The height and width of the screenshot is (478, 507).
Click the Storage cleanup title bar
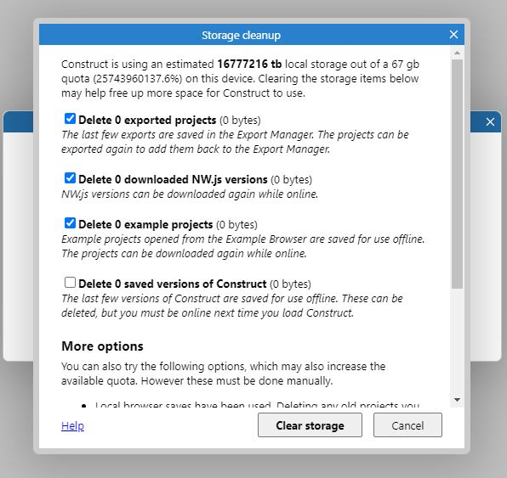[x=241, y=35]
